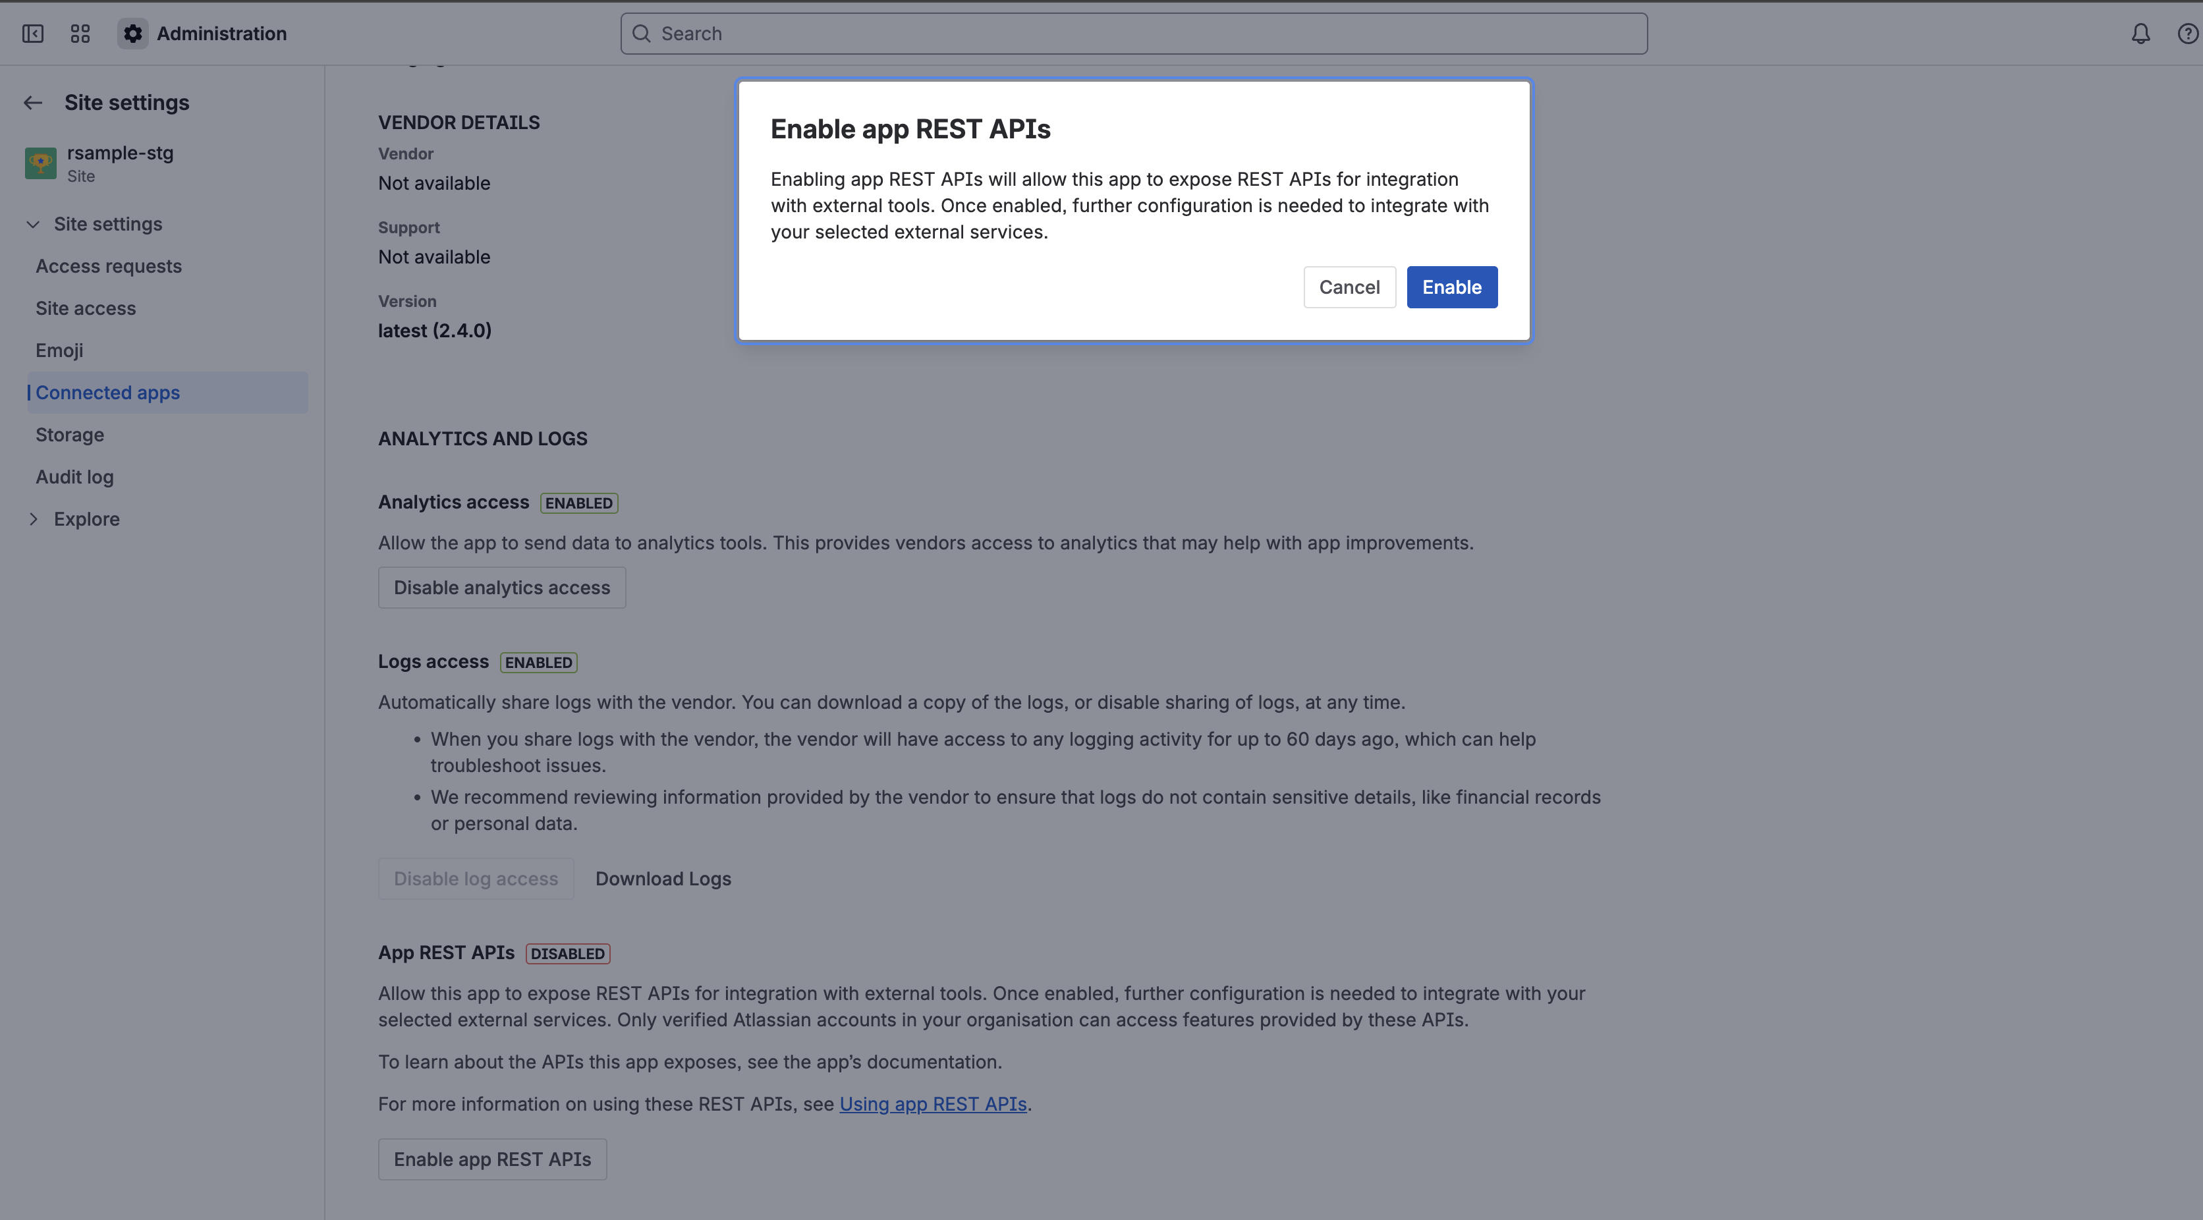This screenshot has height=1220, width=2203.
Task: Disable analytics access for the app
Action: (501, 588)
